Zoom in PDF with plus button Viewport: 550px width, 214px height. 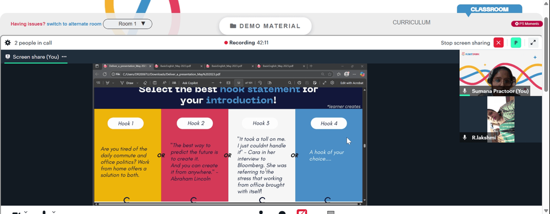221,83
